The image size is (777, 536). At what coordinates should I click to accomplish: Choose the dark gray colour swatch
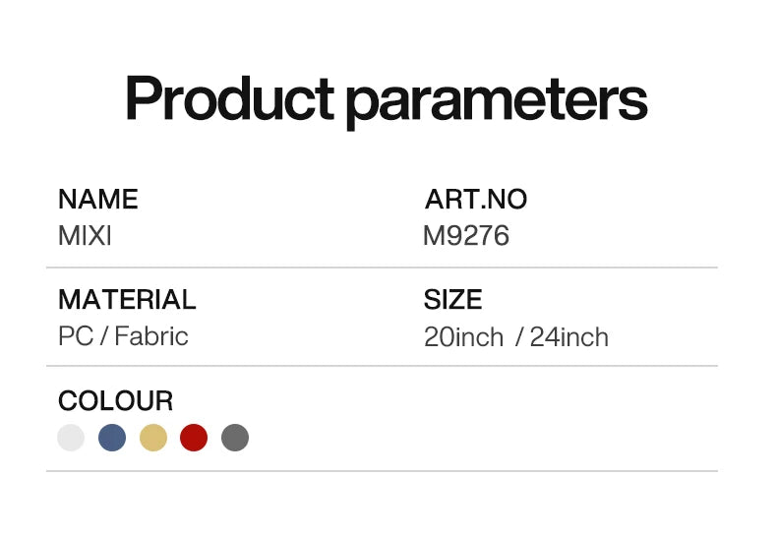[235, 438]
